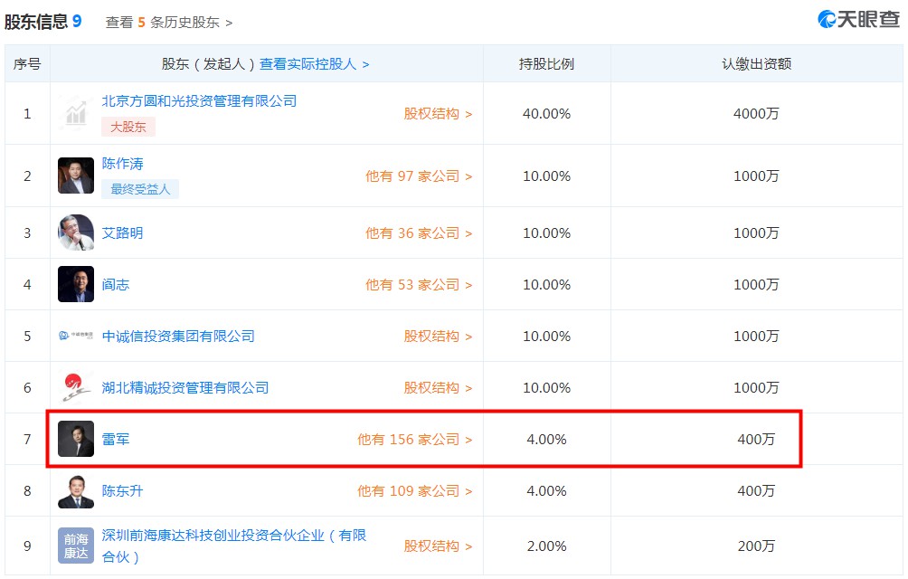Select the 4000万 contribution cell

click(756, 113)
